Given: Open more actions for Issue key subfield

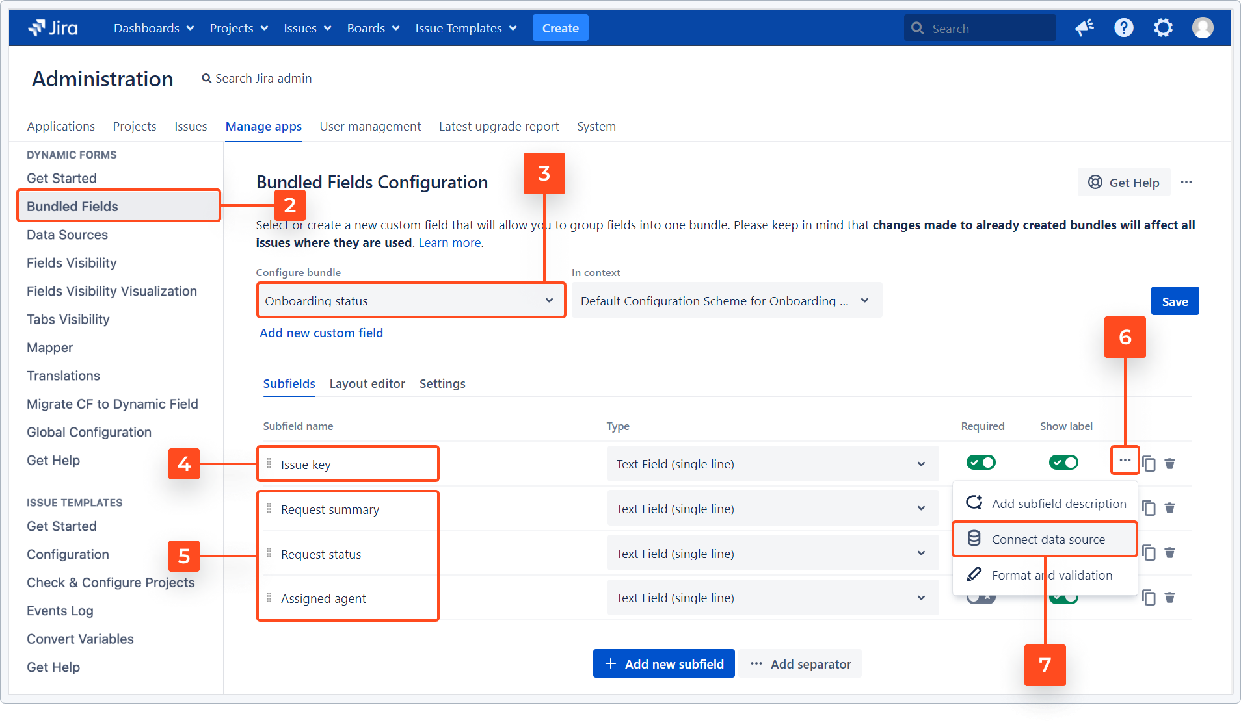Looking at the screenshot, I should coord(1125,460).
